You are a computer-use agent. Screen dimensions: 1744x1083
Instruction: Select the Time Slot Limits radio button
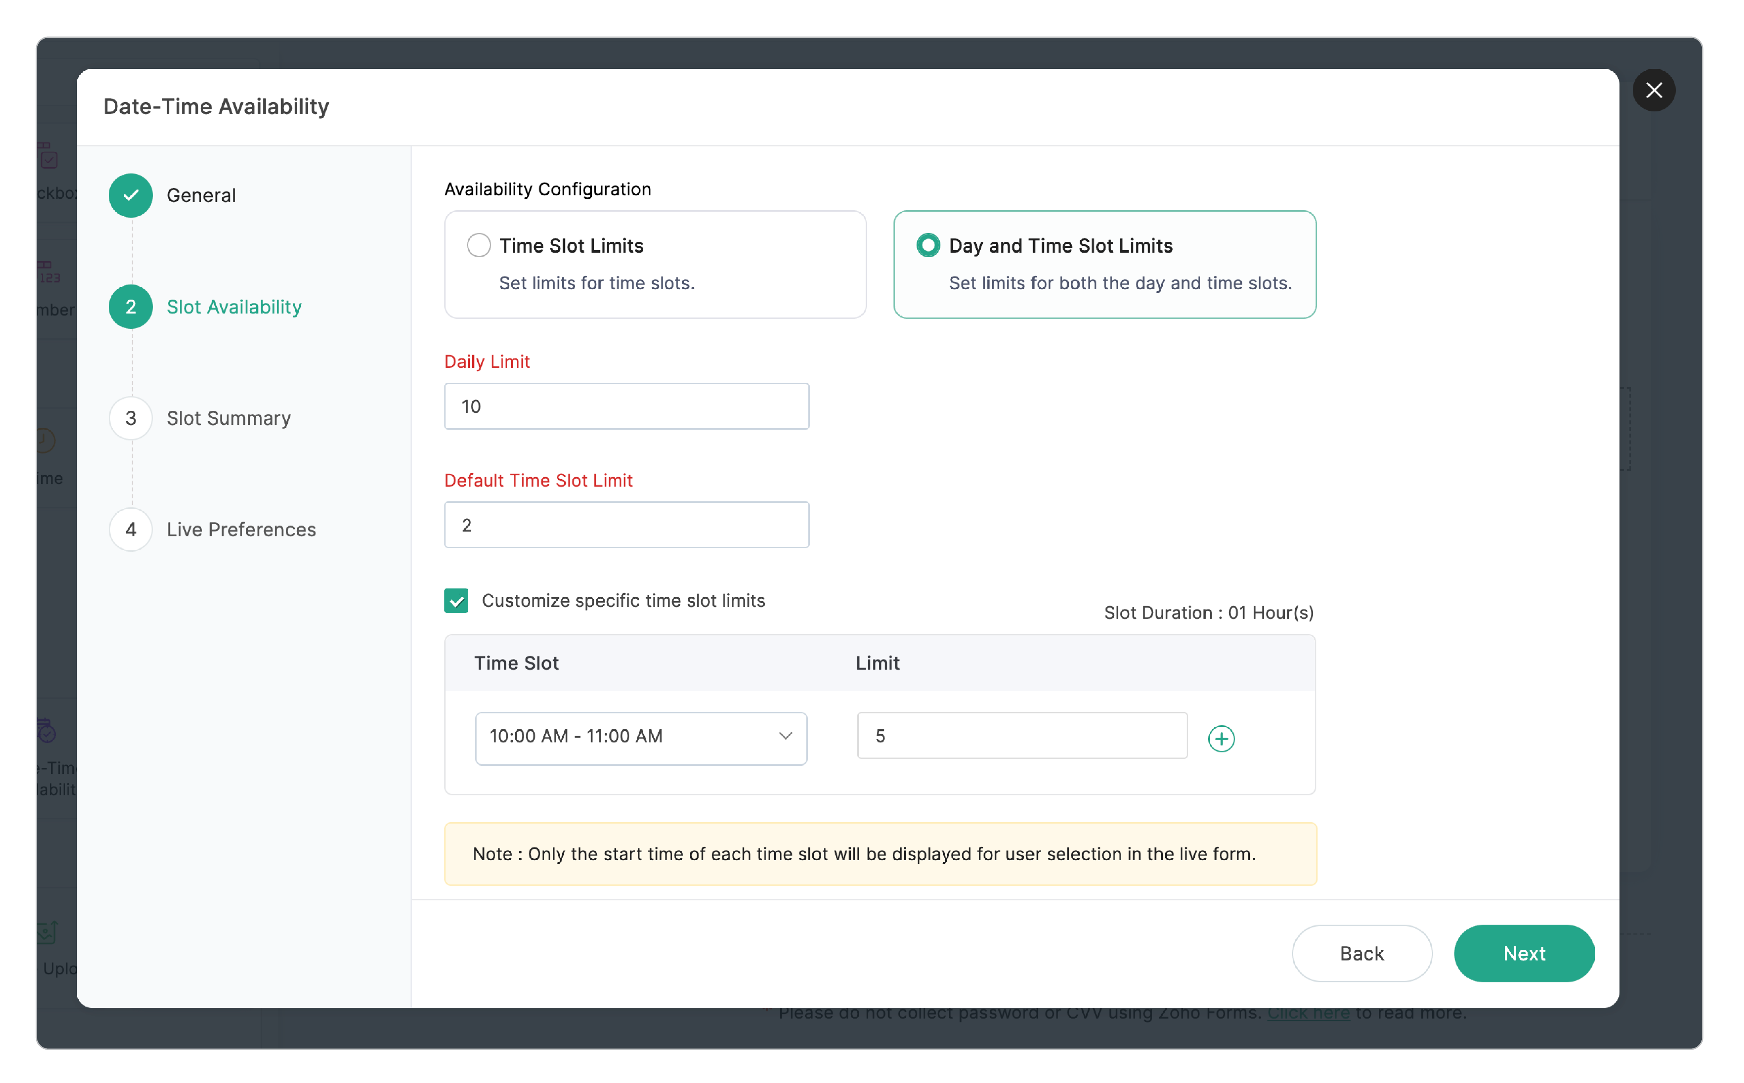point(479,245)
